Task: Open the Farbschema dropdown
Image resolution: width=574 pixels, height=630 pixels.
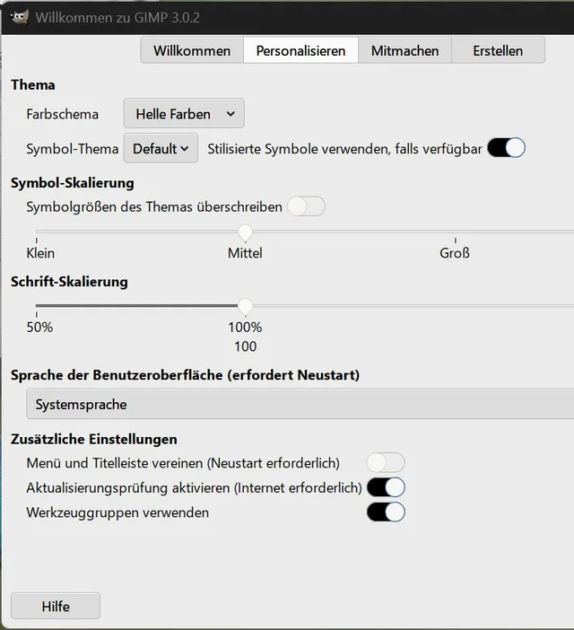Action: pos(184,114)
